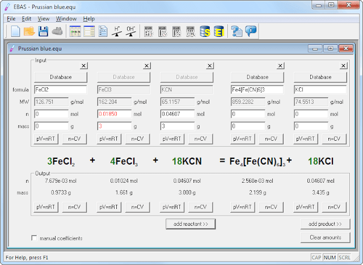Click output value 7.679e-03 mol
Screen dimensions: 363x265
click(61, 181)
